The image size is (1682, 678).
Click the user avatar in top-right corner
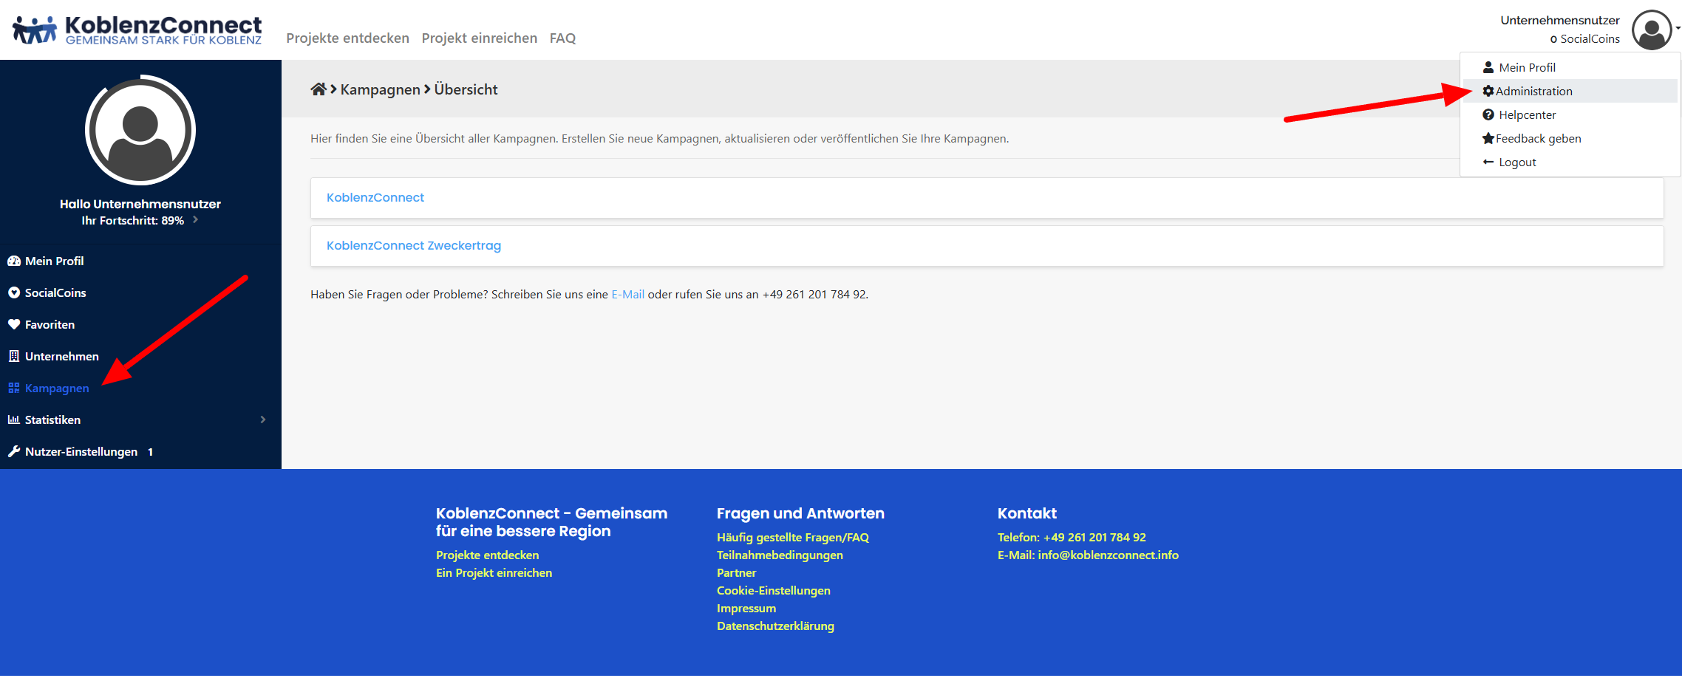(1651, 31)
